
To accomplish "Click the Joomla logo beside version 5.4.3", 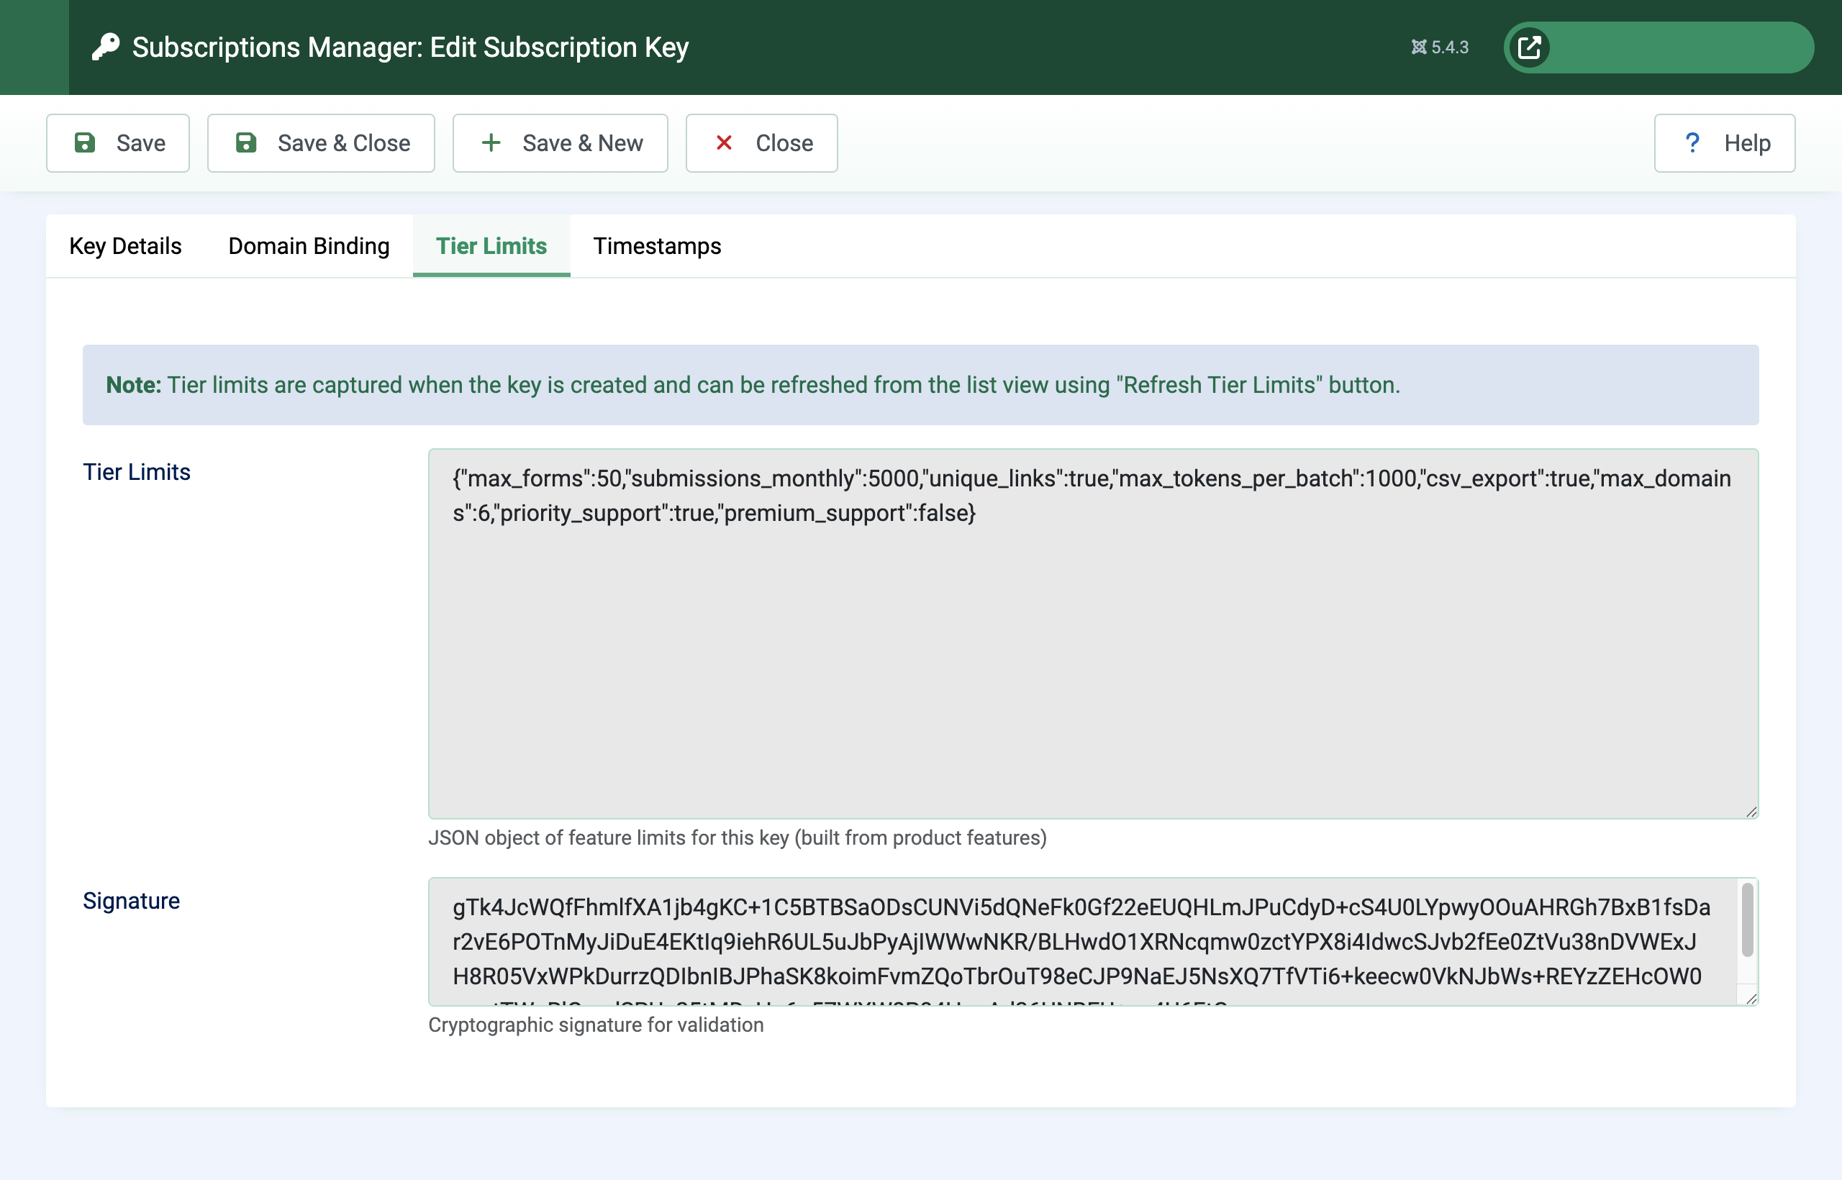I will tap(1419, 47).
